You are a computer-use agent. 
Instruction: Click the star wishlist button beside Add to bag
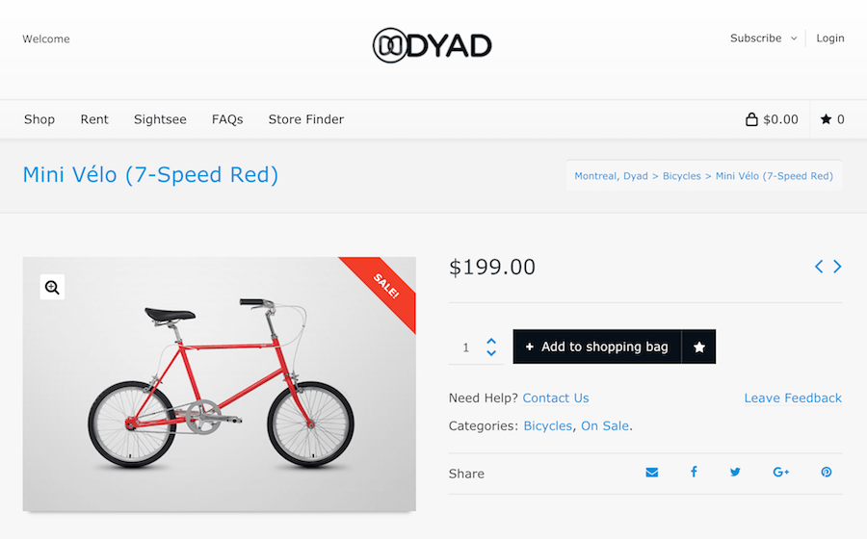699,347
